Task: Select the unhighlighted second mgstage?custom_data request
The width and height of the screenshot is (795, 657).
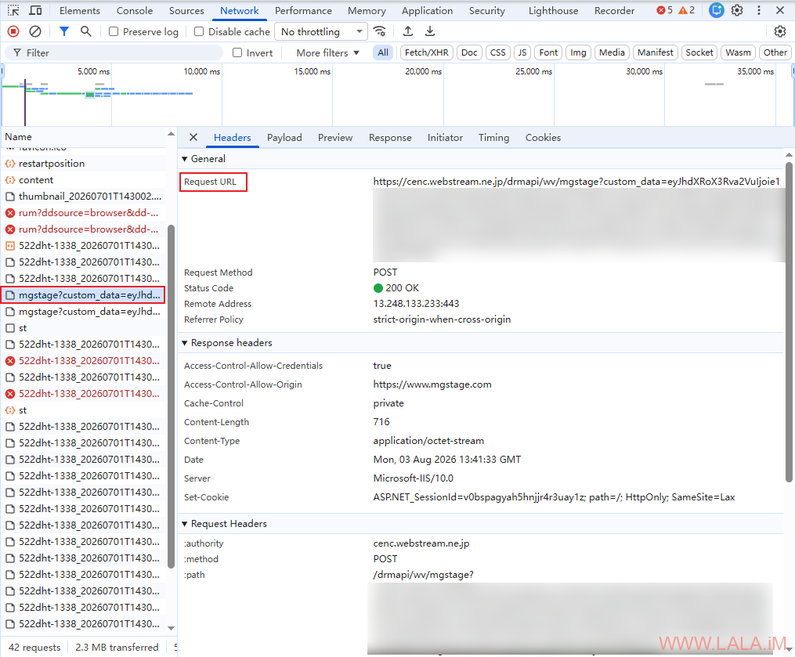Action: pyautogui.click(x=84, y=312)
